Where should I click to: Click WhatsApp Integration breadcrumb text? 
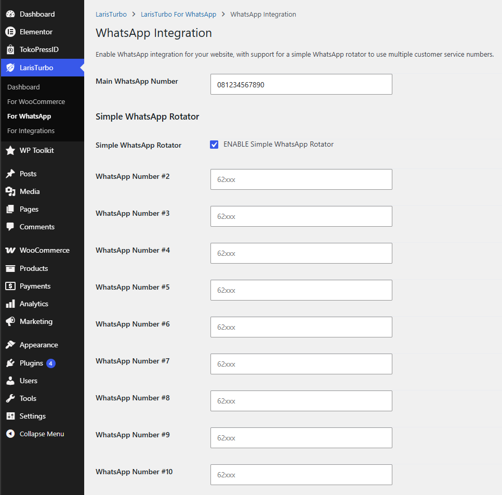tap(263, 15)
